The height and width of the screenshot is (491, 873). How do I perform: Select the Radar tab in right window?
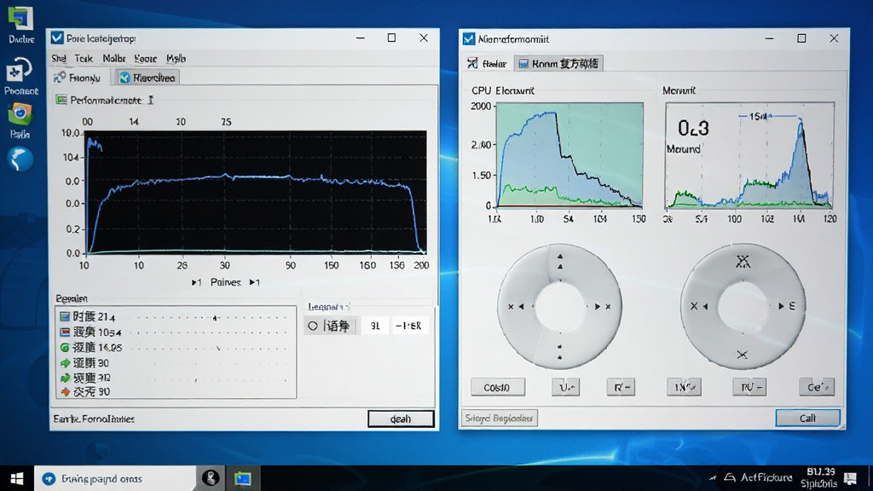point(487,63)
